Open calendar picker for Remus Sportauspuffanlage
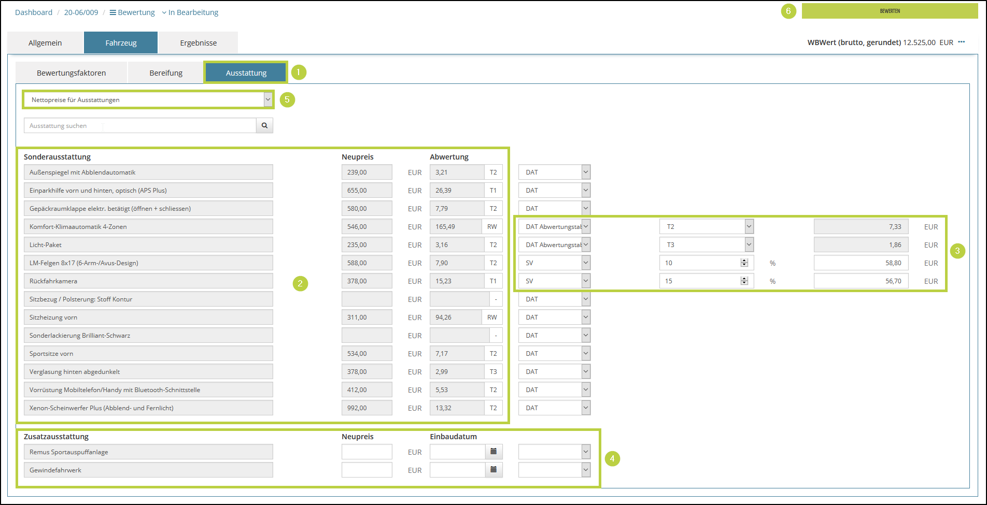The image size is (987, 505). (494, 452)
